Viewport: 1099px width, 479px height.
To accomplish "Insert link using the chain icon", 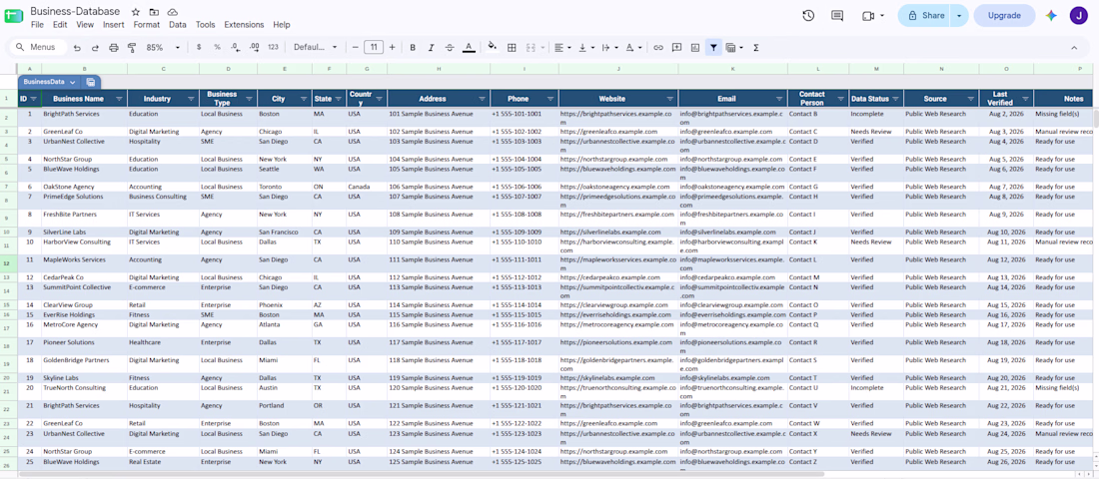I will click(x=658, y=48).
